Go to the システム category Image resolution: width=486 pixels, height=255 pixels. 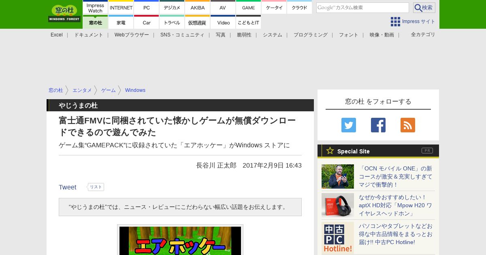(273, 35)
